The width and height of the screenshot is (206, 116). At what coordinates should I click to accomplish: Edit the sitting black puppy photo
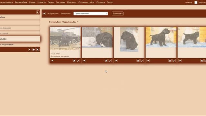[x=142, y=61]
